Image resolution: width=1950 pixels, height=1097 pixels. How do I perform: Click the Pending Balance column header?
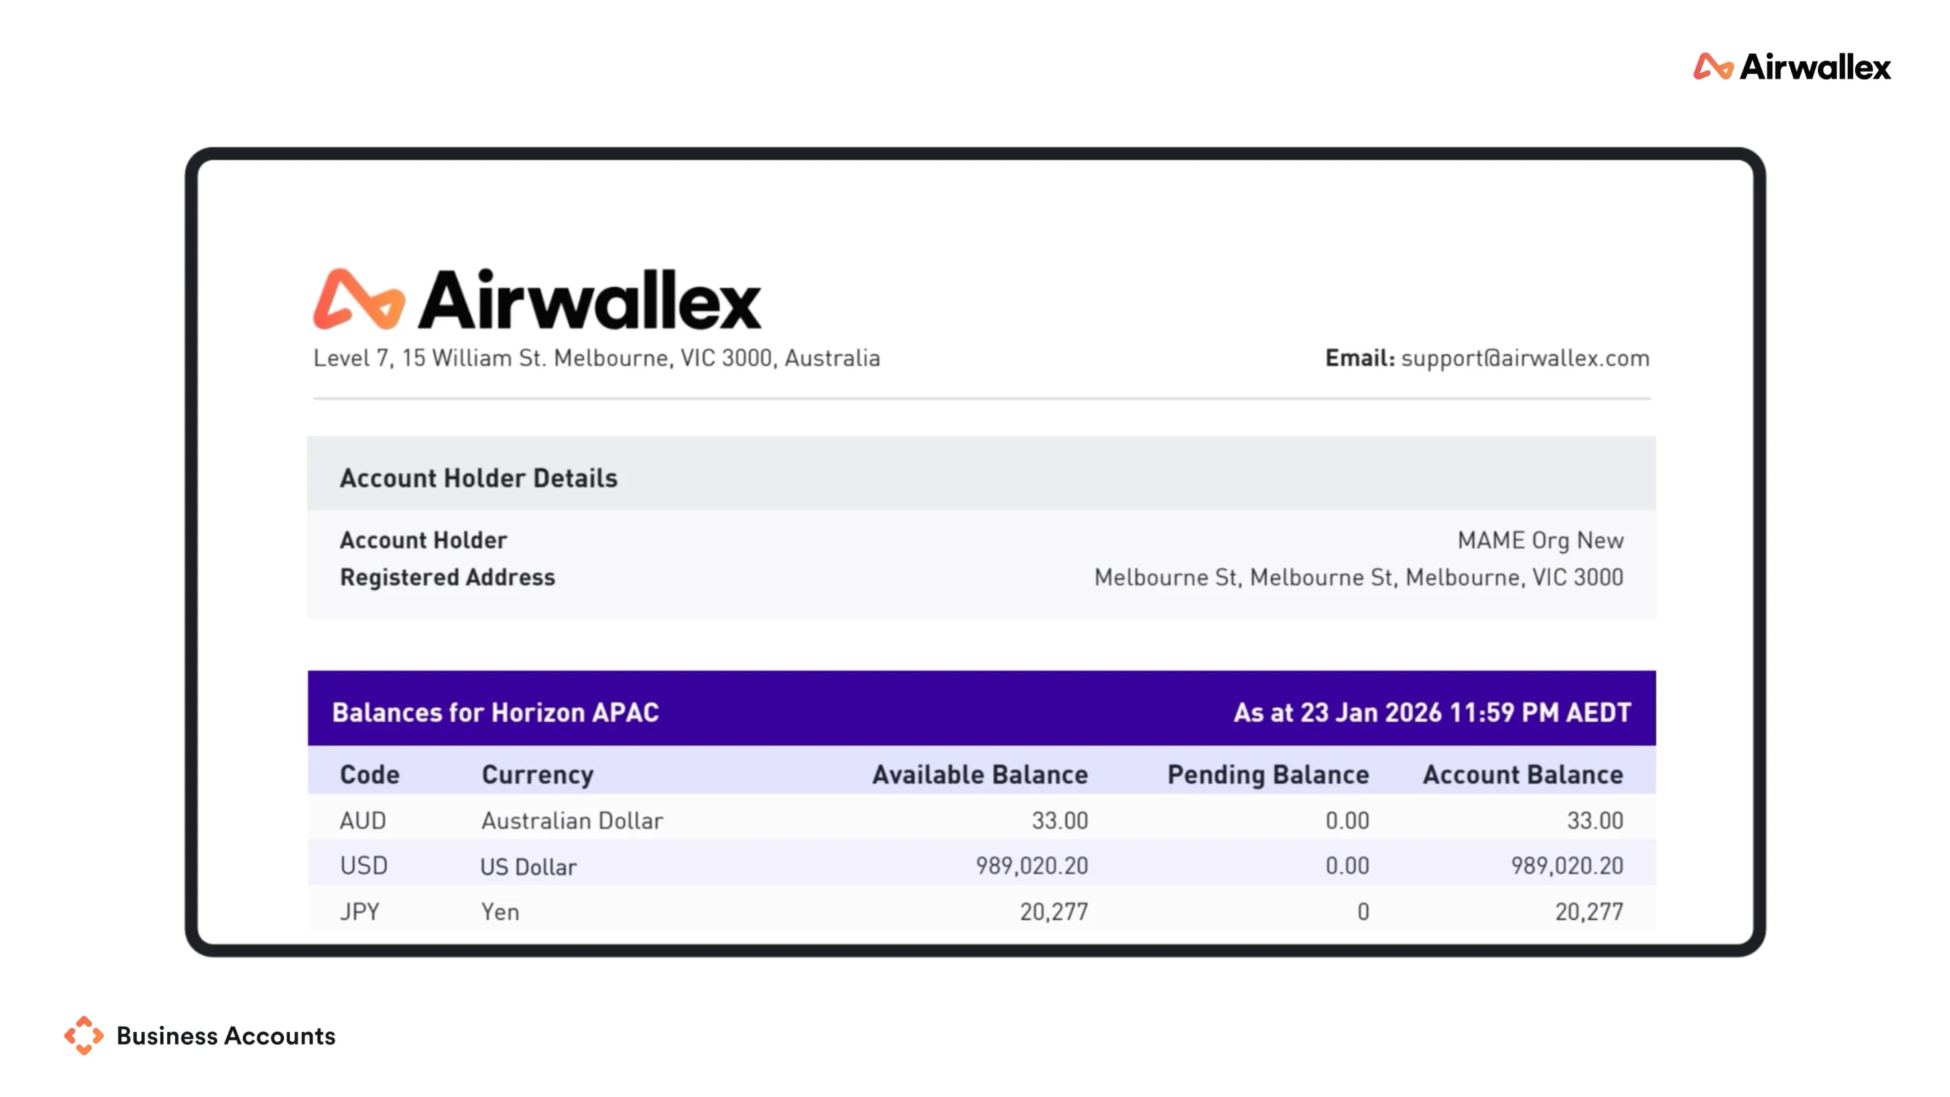[1267, 774]
